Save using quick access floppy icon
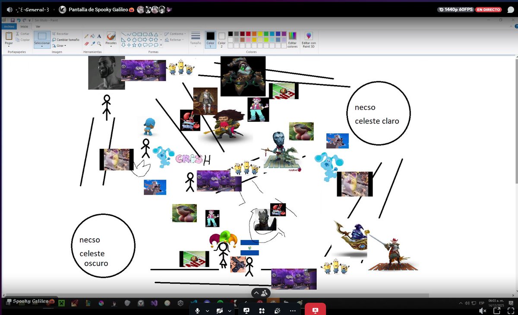Screen dimensions: 518x315 (x=13, y=20)
